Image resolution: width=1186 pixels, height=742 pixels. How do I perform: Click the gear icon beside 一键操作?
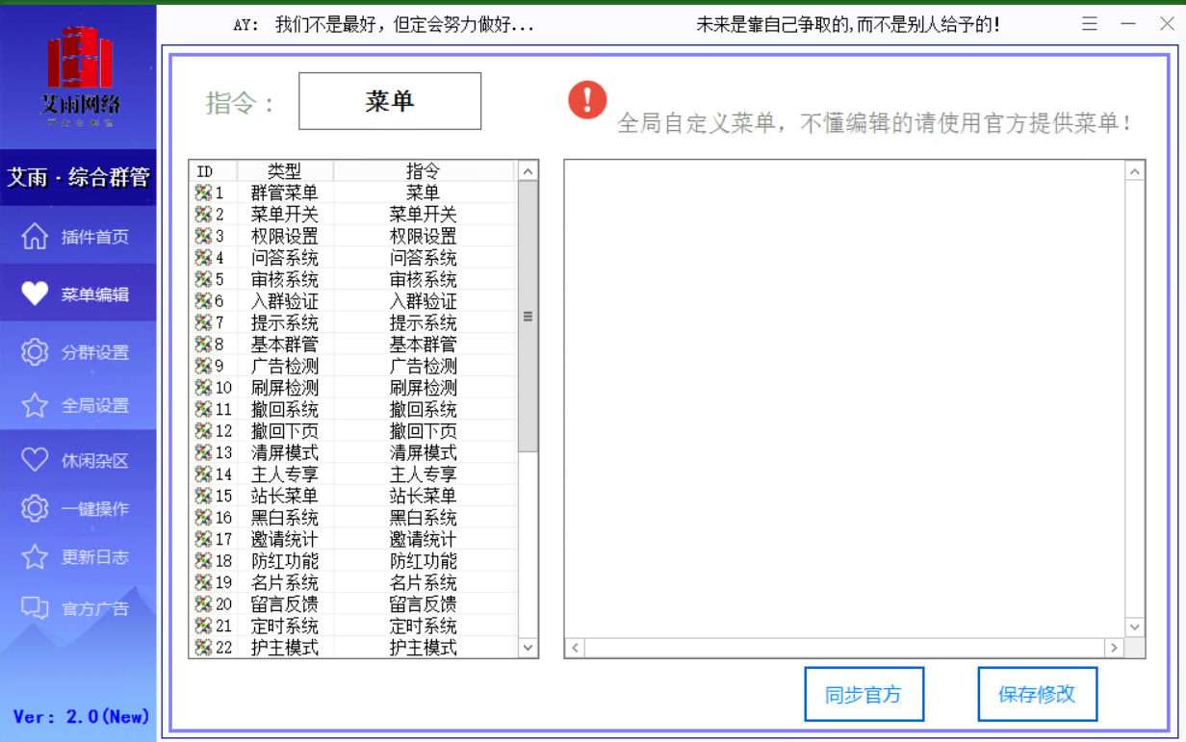(x=35, y=508)
